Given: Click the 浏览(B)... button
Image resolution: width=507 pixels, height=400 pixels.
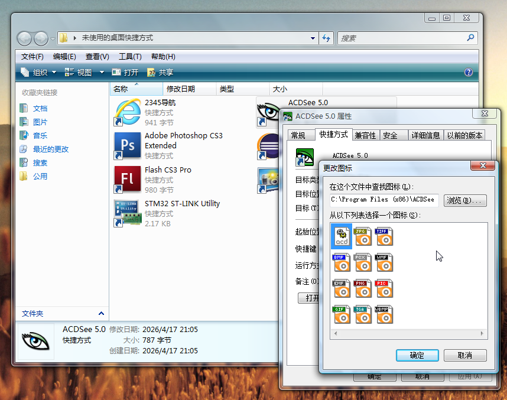Looking at the screenshot, I should click(465, 200).
